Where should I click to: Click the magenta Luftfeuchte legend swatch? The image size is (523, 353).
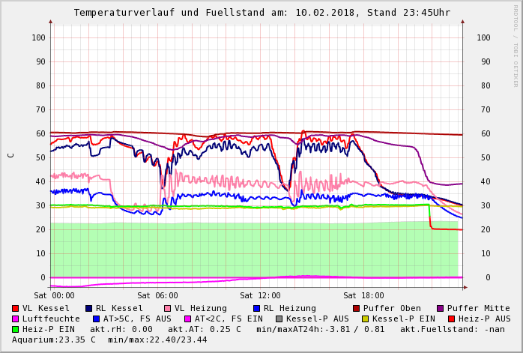(16, 319)
